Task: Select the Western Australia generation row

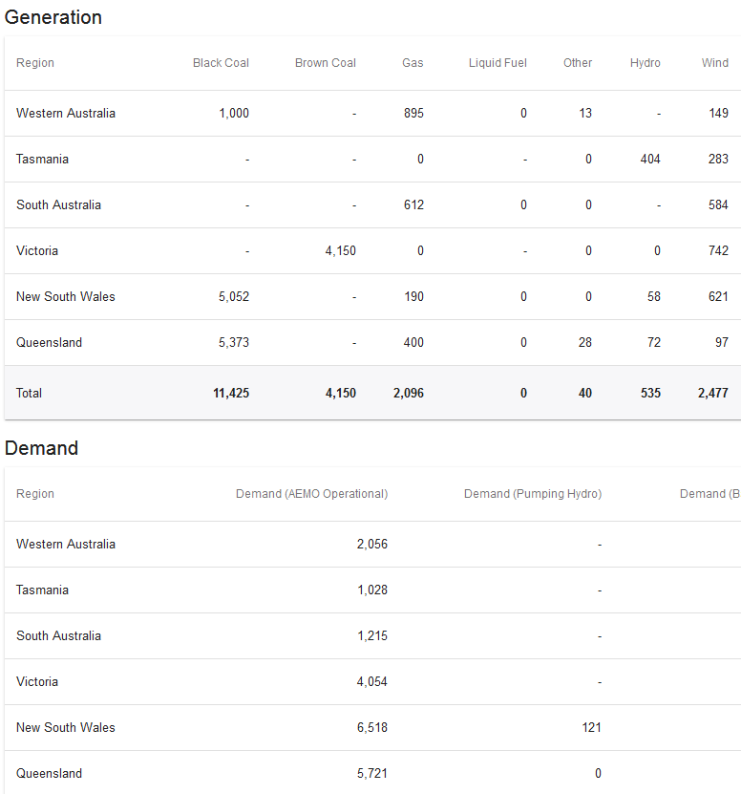Action: click(66, 113)
